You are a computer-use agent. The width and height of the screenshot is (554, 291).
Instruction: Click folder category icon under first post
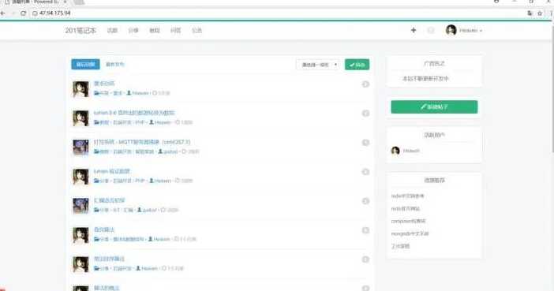(x=96, y=93)
